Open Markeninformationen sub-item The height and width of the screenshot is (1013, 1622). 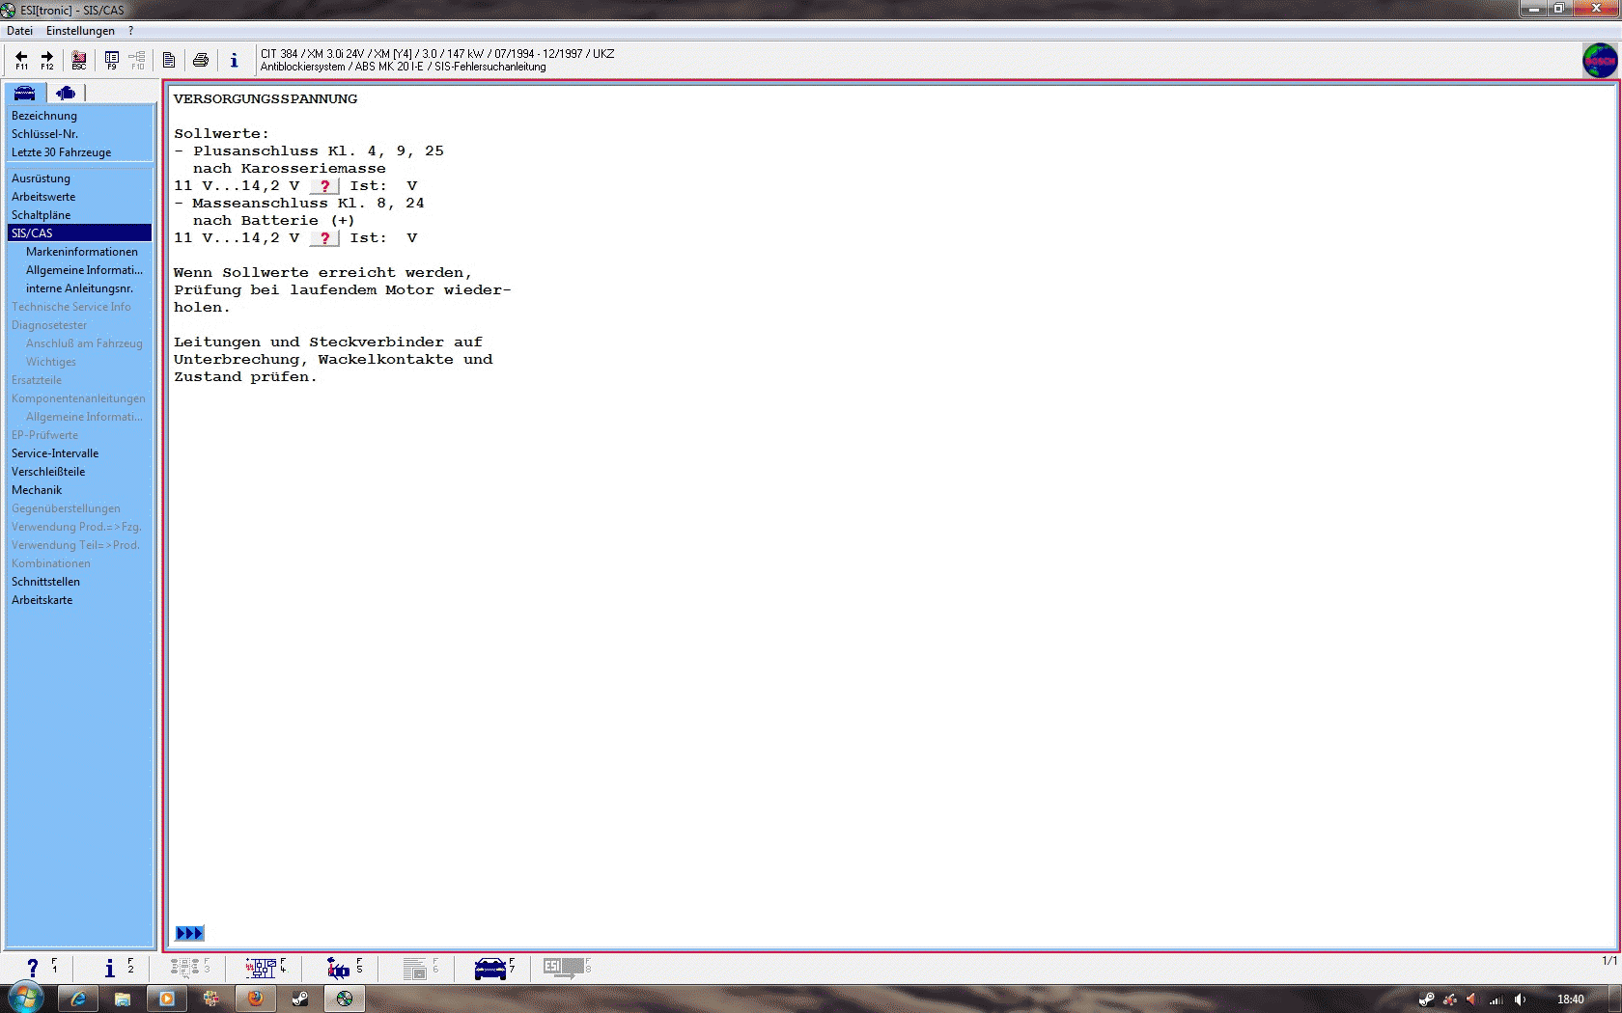(82, 252)
